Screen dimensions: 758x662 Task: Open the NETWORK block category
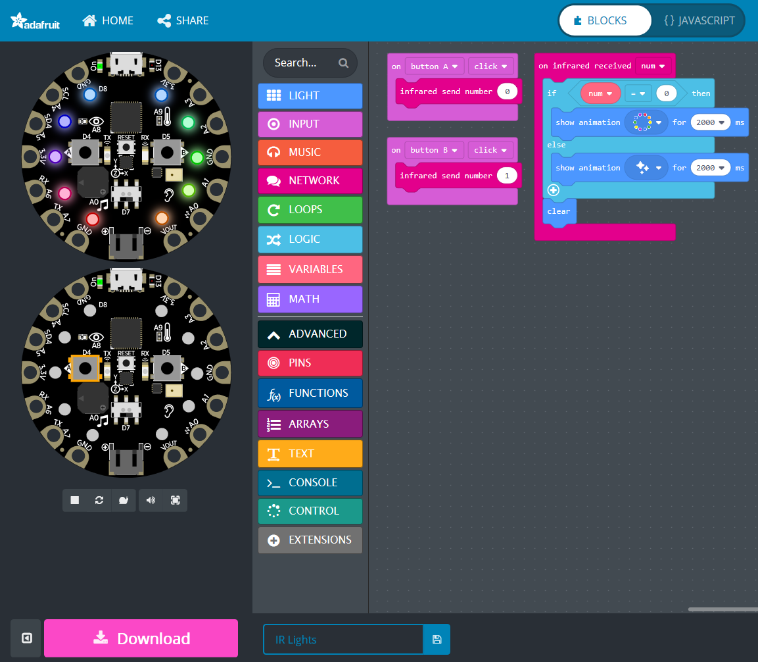[x=310, y=181]
